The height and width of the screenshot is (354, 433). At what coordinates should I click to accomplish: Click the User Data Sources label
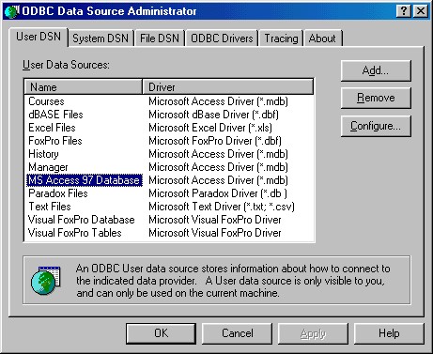(66, 65)
